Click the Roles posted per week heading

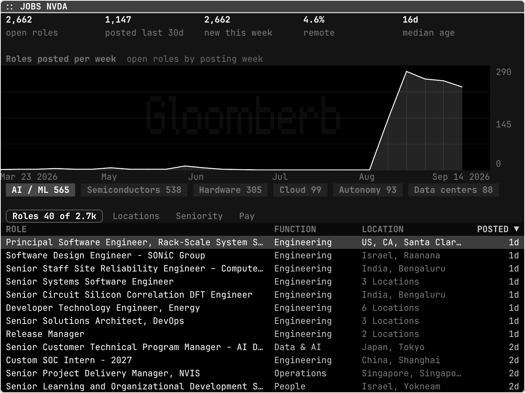point(61,59)
